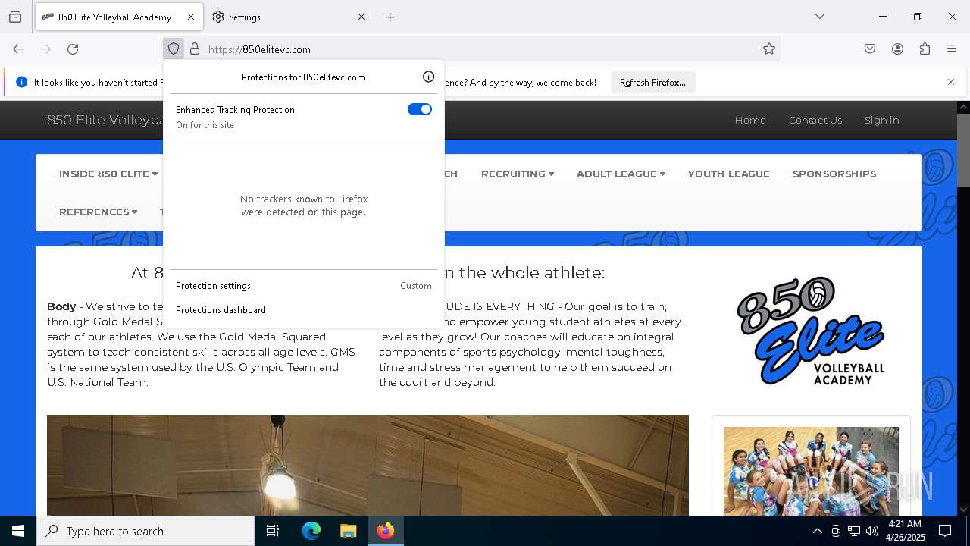Open the Extensions puzzle icon

coord(925,49)
